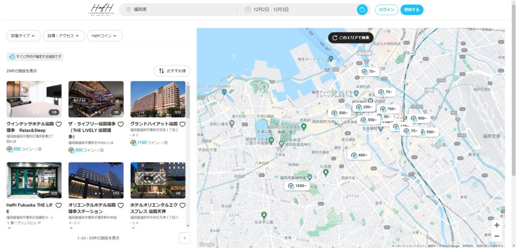Favorite クインテッサホテル福岡博多 with its heart icon
Viewport: 516px width, 248px height.
coord(58,124)
